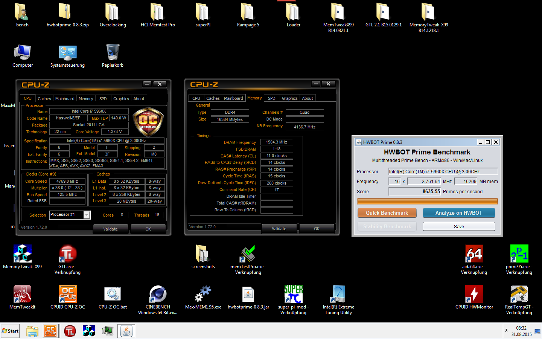The height and width of the screenshot is (339, 542).
Task: Click Analyze on HWBOT button
Action: pos(459,213)
